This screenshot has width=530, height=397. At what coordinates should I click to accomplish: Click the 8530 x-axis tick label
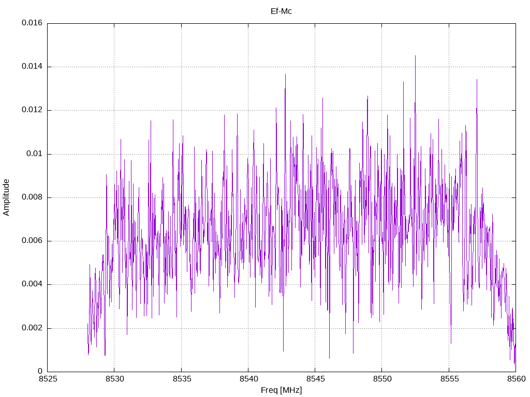114,379
